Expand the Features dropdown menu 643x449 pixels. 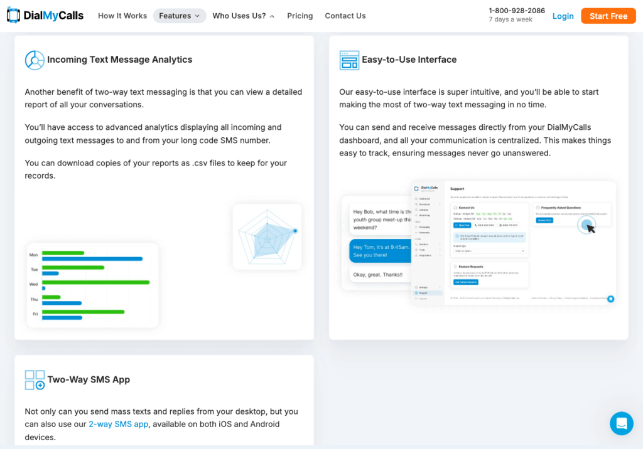(179, 16)
